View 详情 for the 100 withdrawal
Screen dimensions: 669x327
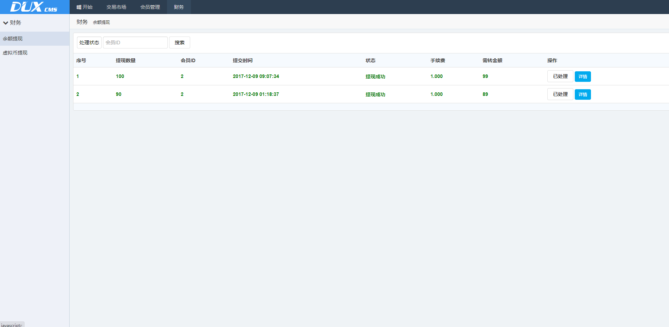pos(583,77)
